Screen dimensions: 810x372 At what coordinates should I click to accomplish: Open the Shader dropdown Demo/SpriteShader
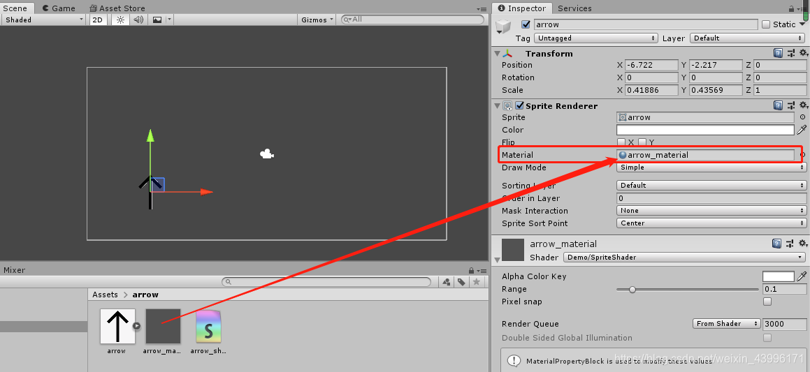coord(684,257)
